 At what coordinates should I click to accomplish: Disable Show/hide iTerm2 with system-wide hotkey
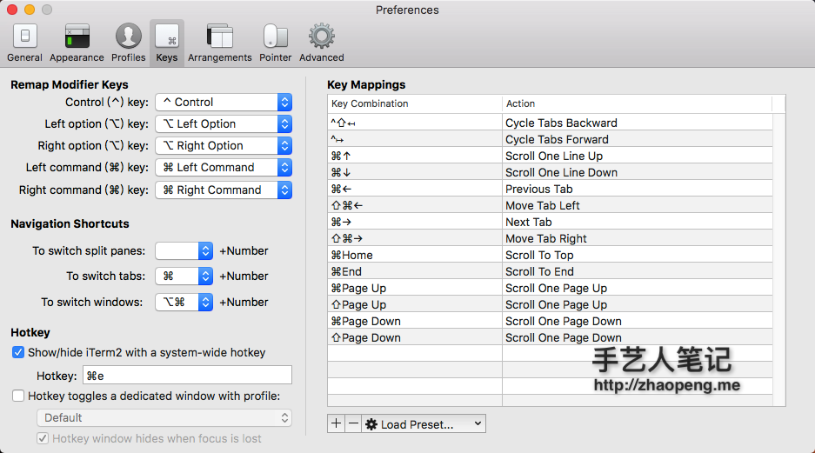18,353
